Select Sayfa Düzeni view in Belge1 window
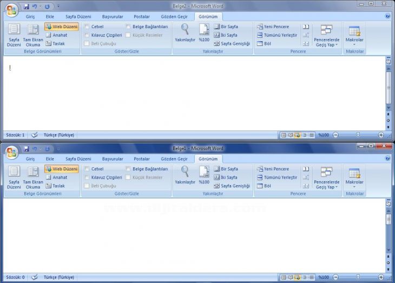Viewport: 395px width, 283px height. (x=14, y=177)
